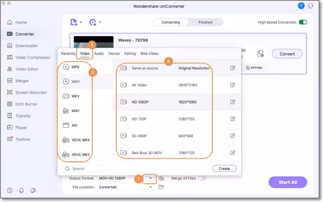Edit the 4K Video preset
The height and width of the screenshot is (202, 323).
[x=232, y=85]
